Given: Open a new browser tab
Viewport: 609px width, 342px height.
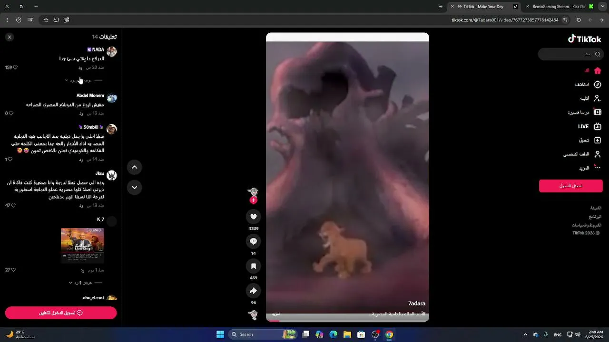Looking at the screenshot, I should pos(441,7).
